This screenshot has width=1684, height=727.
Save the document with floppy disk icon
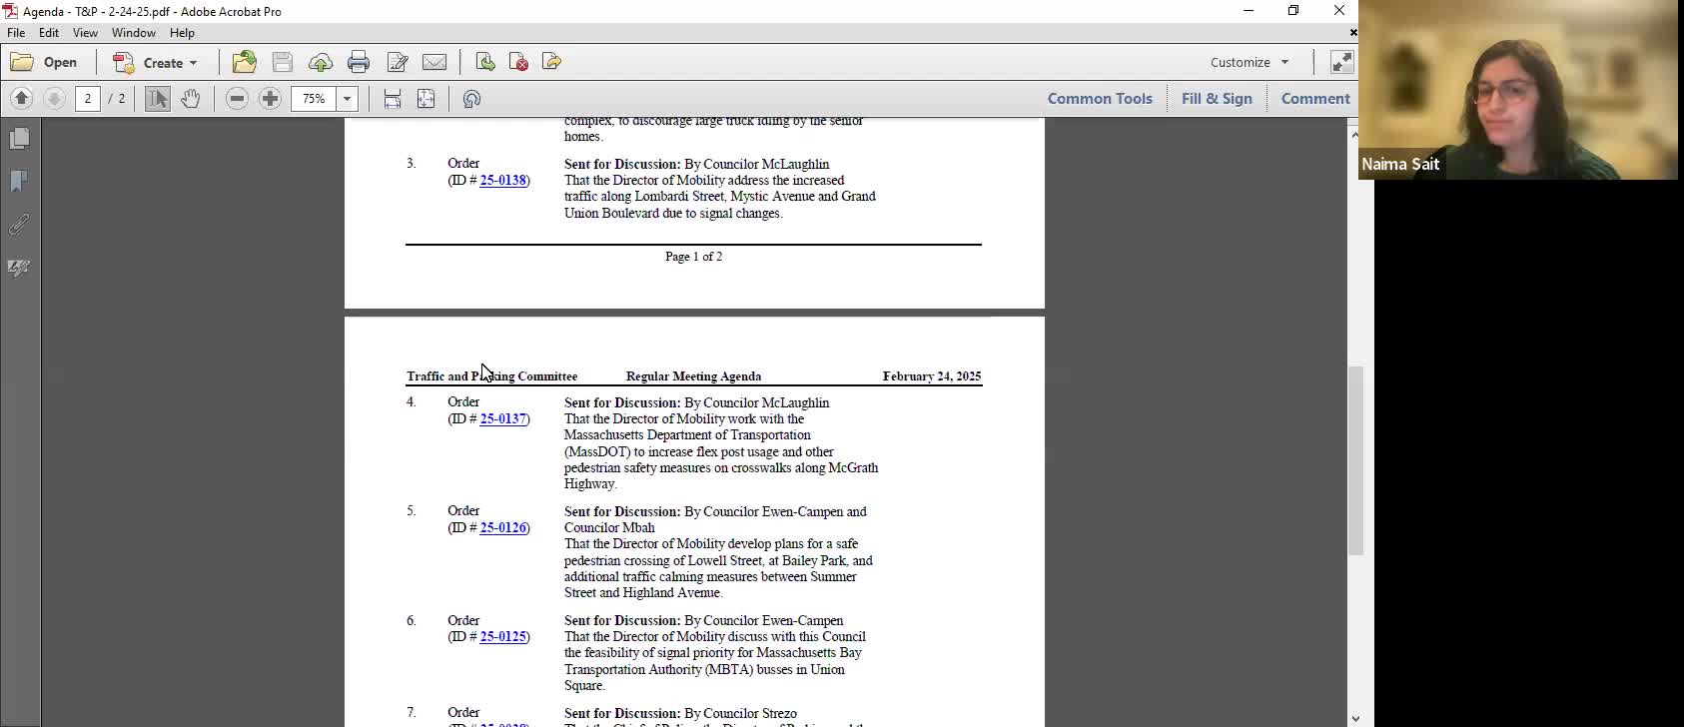pos(283,62)
